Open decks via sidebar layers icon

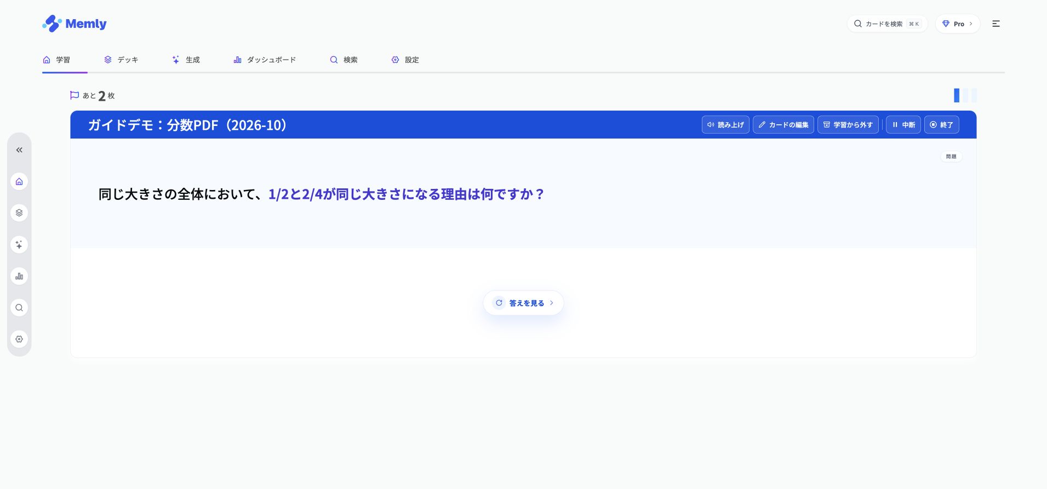[x=19, y=213]
